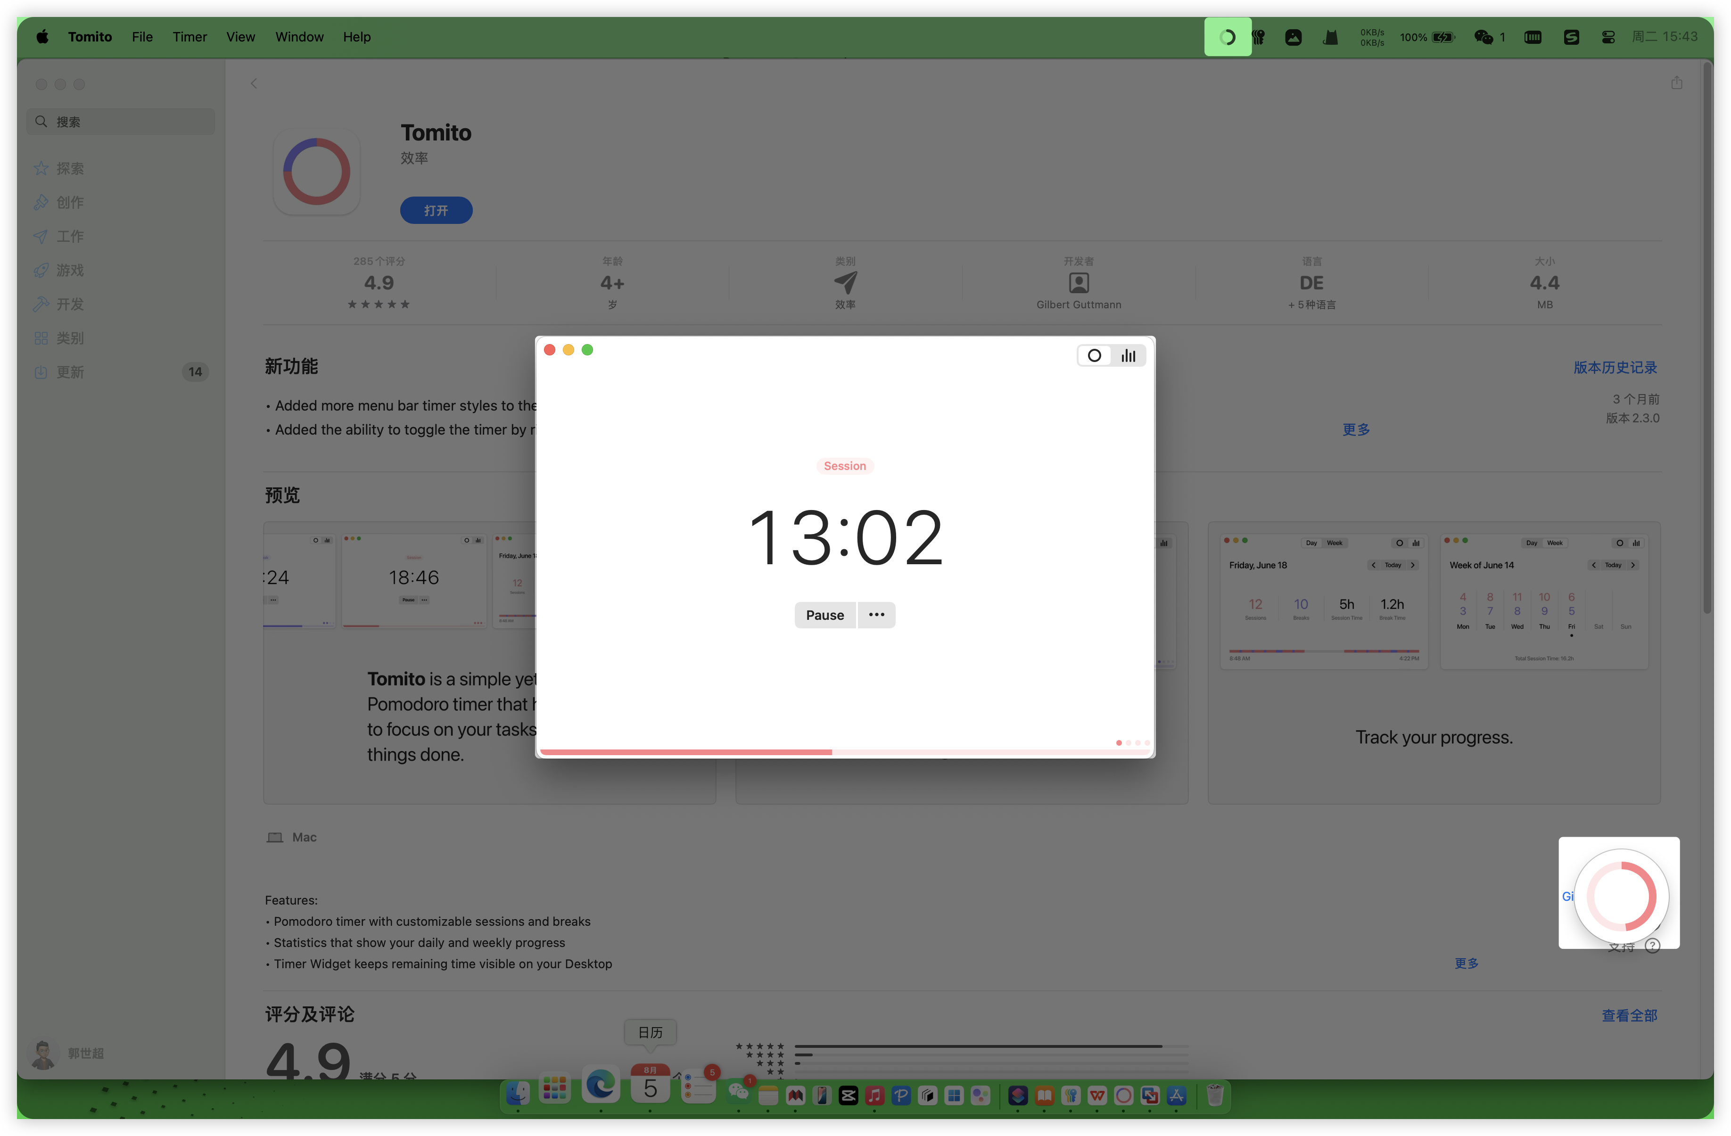This screenshot has height=1136, width=1731.
Task: Open the Help menu
Action: pyautogui.click(x=356, y=36)
